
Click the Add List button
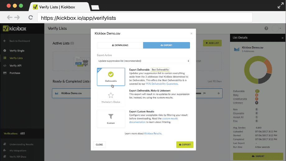(212, 43)
